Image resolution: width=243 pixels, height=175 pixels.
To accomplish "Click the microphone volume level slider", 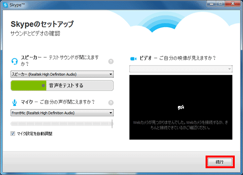I will [x=62, y=124].
